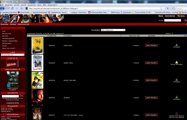
Task: Click red availability triangle for CITY OF THE DEAD
Action: 176,114
